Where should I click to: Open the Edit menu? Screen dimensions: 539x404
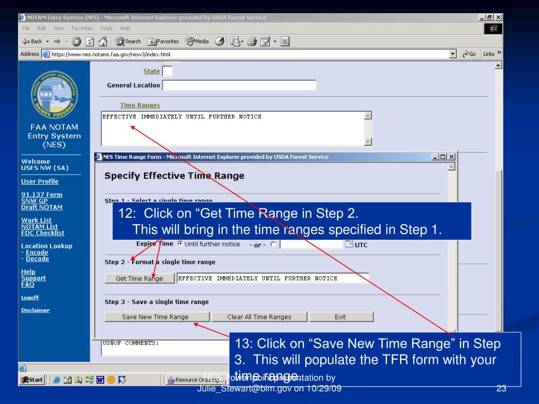coord(42,28)
